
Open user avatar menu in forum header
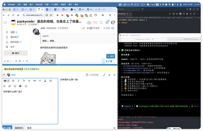click(113, 23)
